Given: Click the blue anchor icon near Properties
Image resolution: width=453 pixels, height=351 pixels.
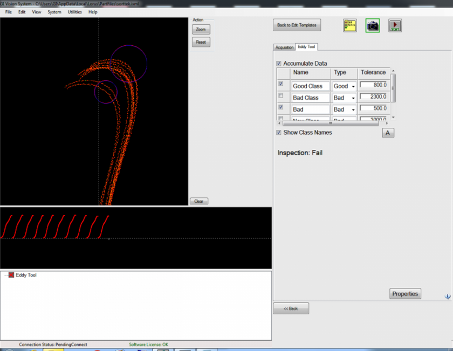Looking at the screenshot, I should [447, 296].
